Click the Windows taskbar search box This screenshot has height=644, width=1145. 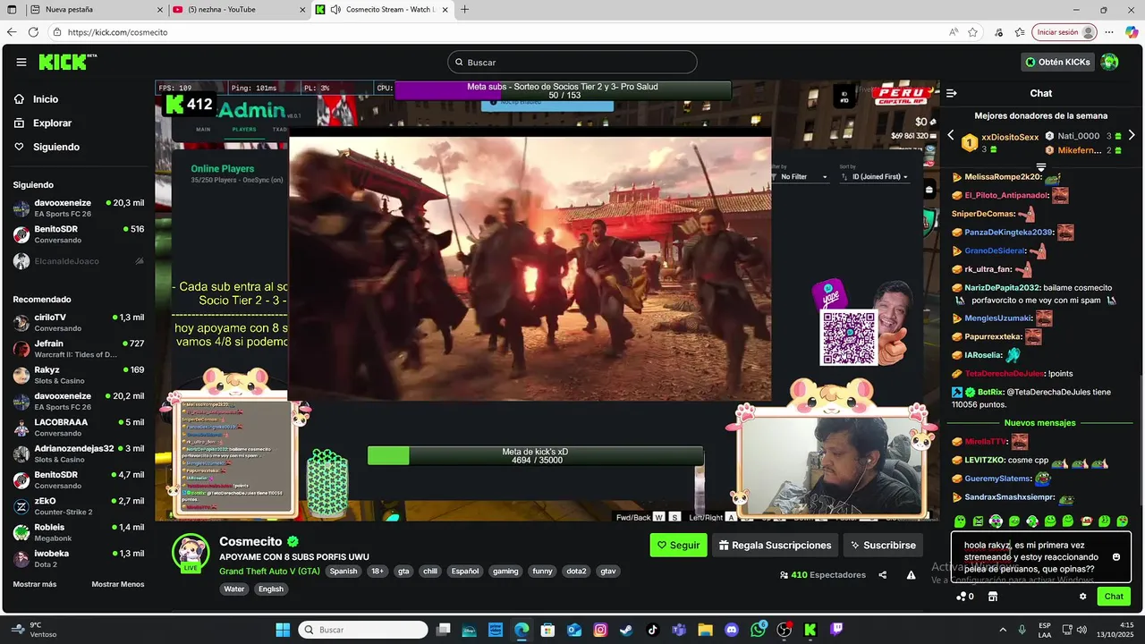(362, 630)
